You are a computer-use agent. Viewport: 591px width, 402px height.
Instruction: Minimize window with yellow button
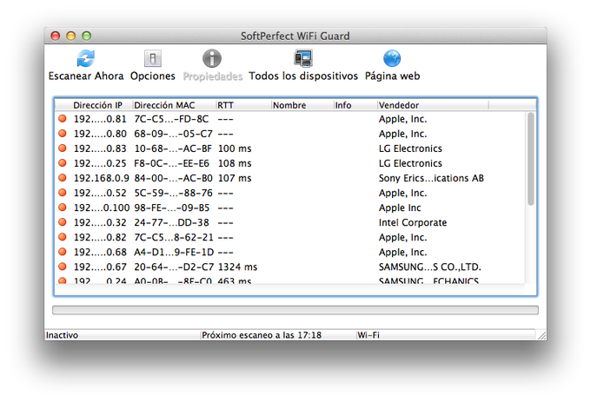71,36
